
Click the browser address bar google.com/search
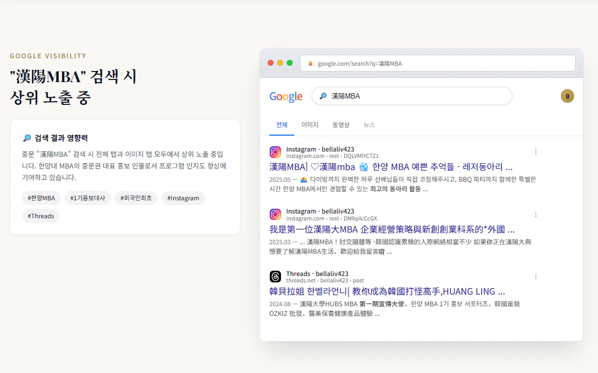click(x=438, y=63)
